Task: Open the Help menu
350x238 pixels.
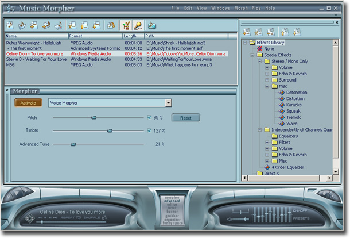Action: [270, 8]
